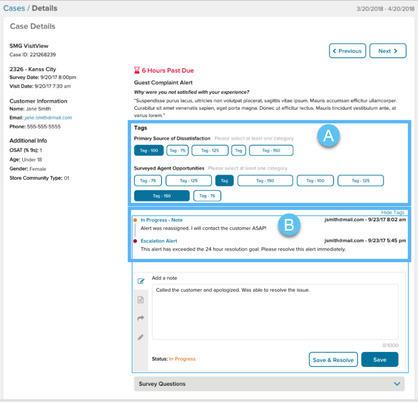The height and width of the screenshot is (403, 418).
Task: Click the pencil icon in note sidebar
Action: pos(141,337)
